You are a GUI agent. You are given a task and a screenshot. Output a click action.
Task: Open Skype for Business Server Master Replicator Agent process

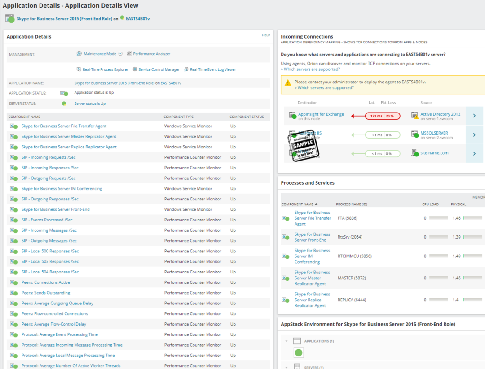(x=312, y=278)
